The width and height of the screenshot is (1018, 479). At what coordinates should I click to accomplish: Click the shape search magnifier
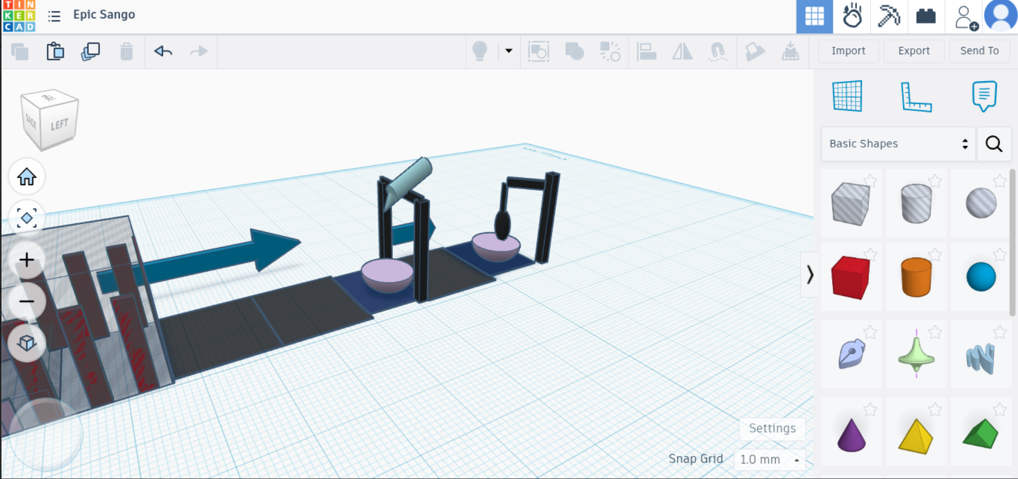(x=994, y=144)
